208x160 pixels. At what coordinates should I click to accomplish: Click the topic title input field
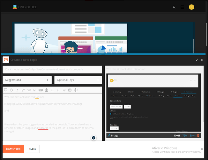[x=52, y=69]
